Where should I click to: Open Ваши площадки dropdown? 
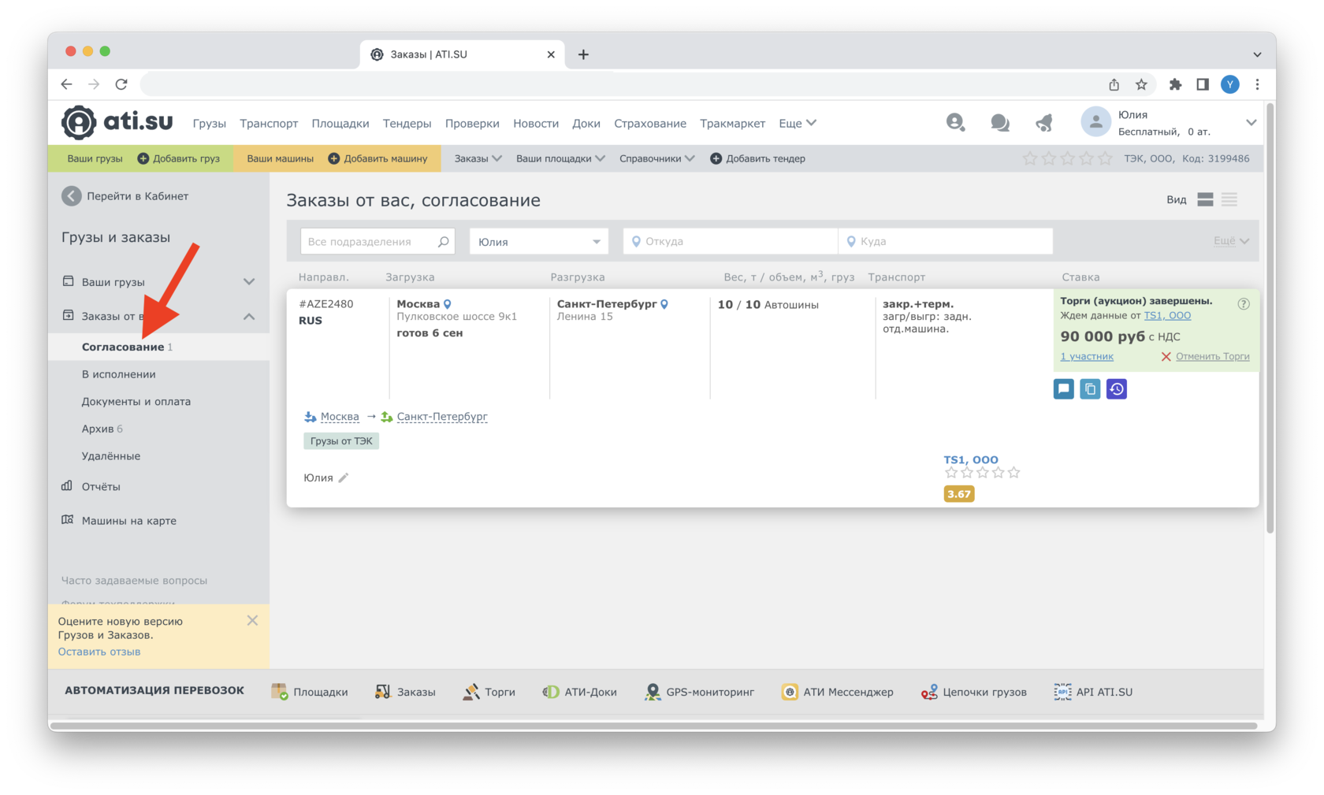pyautogui.click(x=560, y=158)
